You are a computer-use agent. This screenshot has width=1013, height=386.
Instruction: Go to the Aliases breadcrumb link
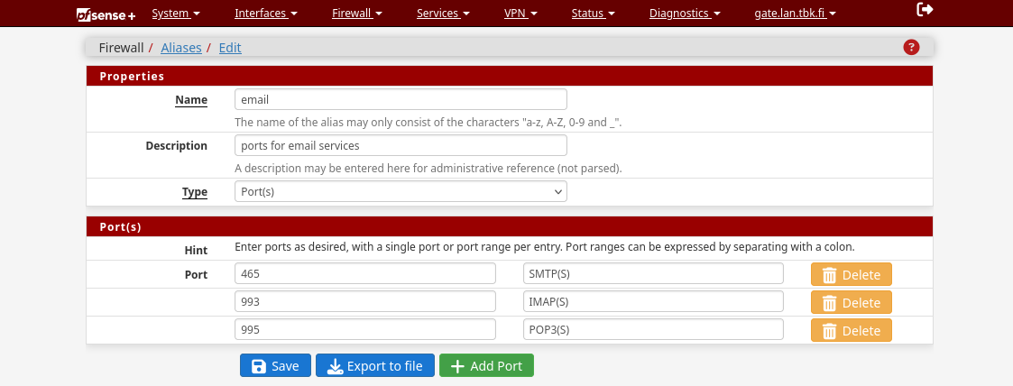181,48
